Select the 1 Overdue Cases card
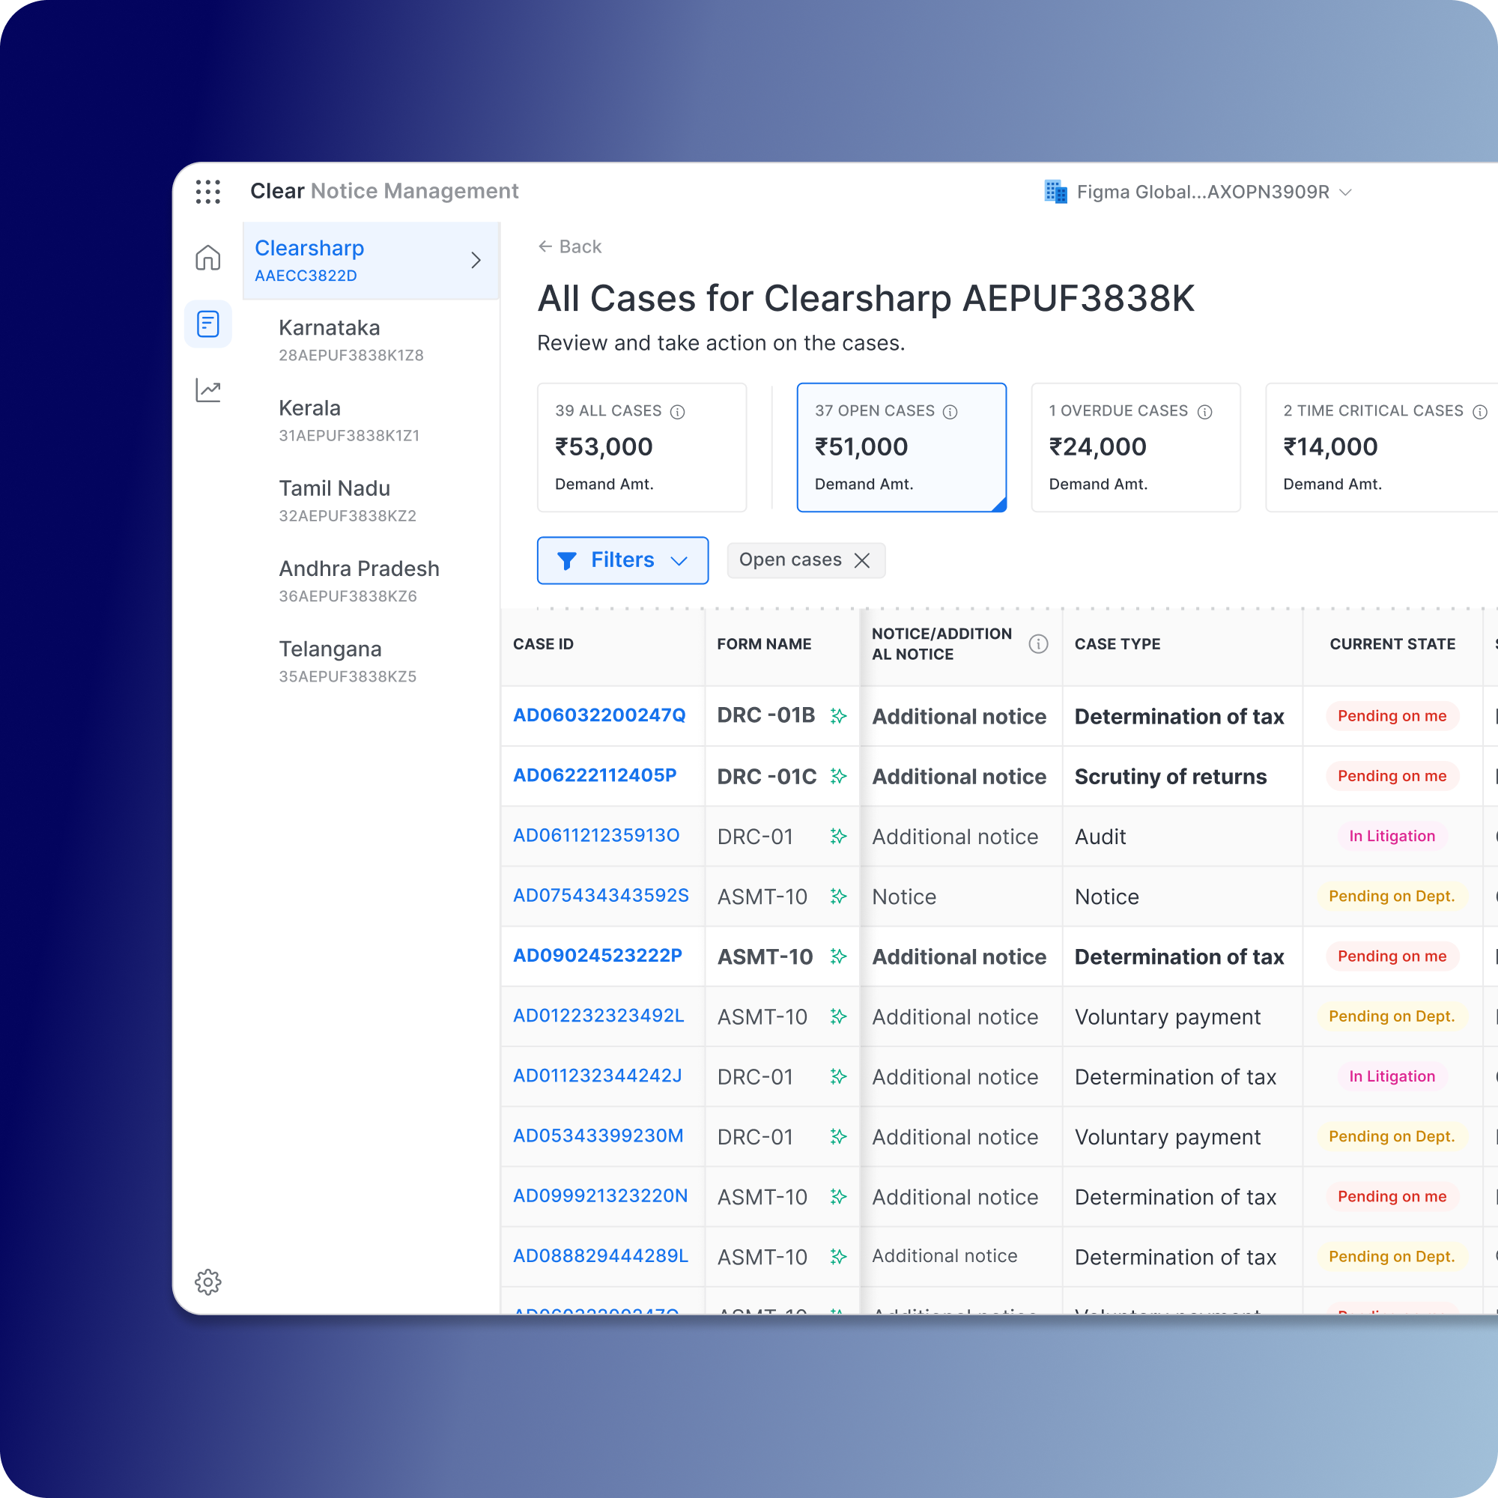Screen dimensions: 1498x1498 pyautogui.click(x=1135, y=447)
